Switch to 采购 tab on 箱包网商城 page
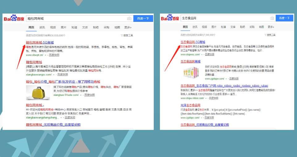 pyautogui.click(x=107, y=27)
